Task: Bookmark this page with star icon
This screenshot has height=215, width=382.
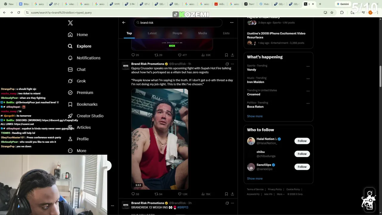Action: (332, 13)
